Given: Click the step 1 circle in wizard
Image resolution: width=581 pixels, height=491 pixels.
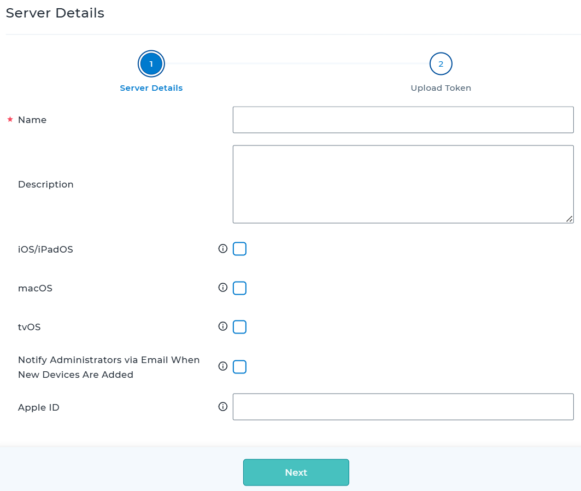Looking at the screenshot, I should click(x=151, y=64).
